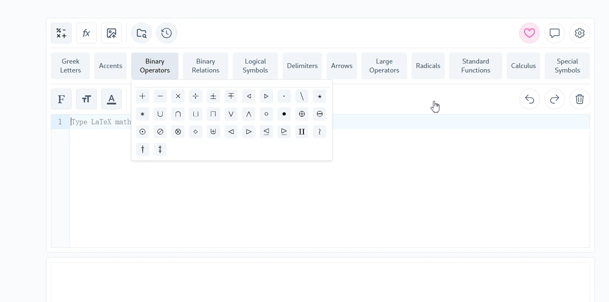This screenshot has width=609, height=302.
Task: Expand the Binary Relations symbol palette
Action: pyautogui.click(x=205, y=66)
